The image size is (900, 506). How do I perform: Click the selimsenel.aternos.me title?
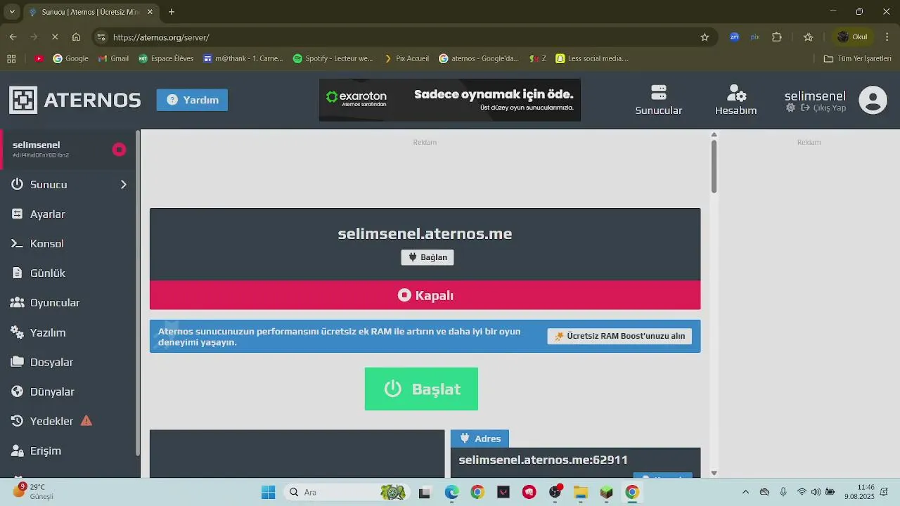(x=425, y=233)
